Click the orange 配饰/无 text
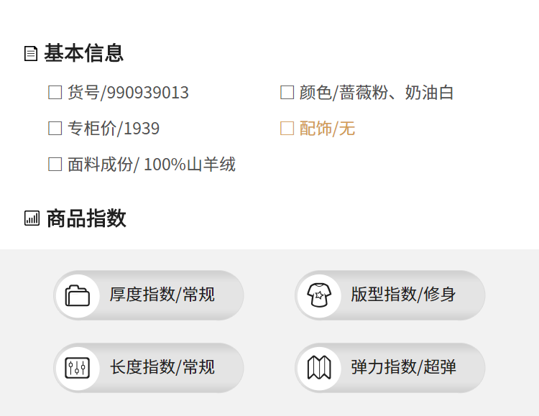The image size is (539, 416). [x=327, y=129]
